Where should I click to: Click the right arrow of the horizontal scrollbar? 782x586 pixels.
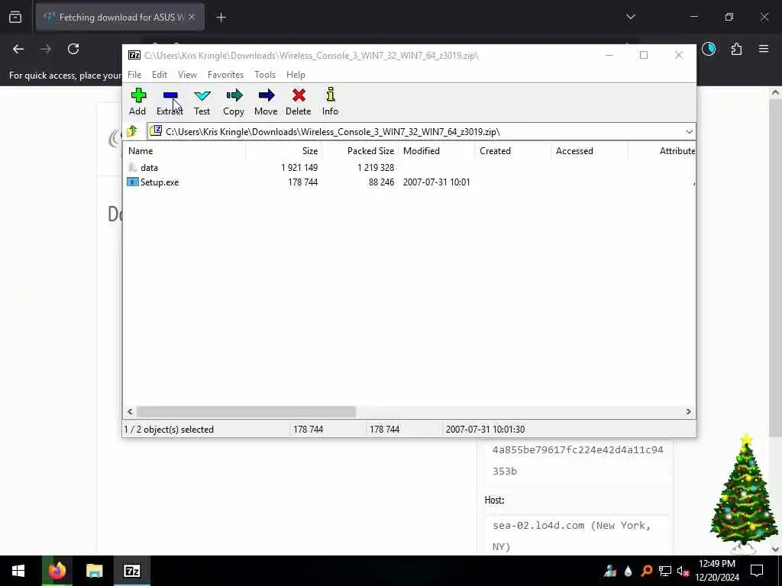(688, 411)
